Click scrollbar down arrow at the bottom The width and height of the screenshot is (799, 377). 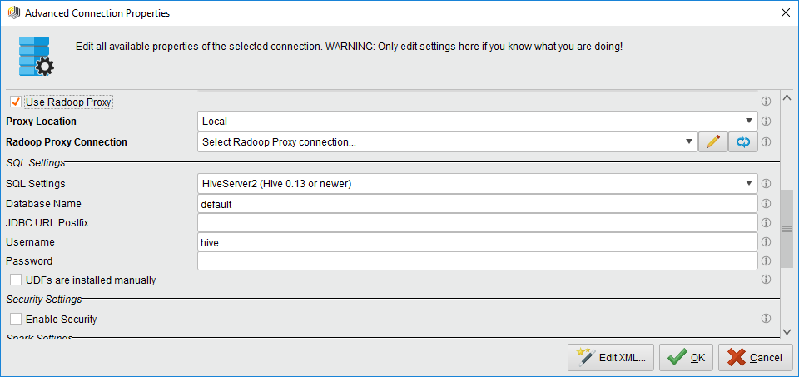787,332
